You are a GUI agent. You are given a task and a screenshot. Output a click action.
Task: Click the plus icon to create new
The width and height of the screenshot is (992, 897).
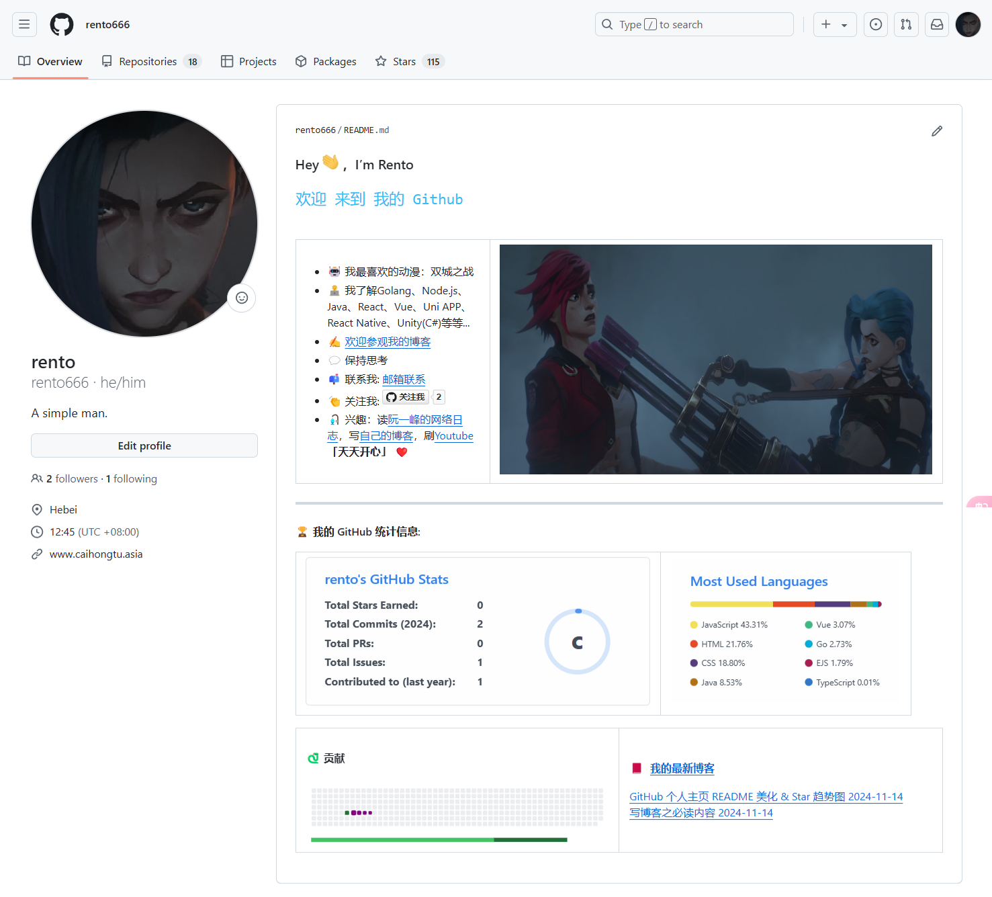(x=826, y=24)
